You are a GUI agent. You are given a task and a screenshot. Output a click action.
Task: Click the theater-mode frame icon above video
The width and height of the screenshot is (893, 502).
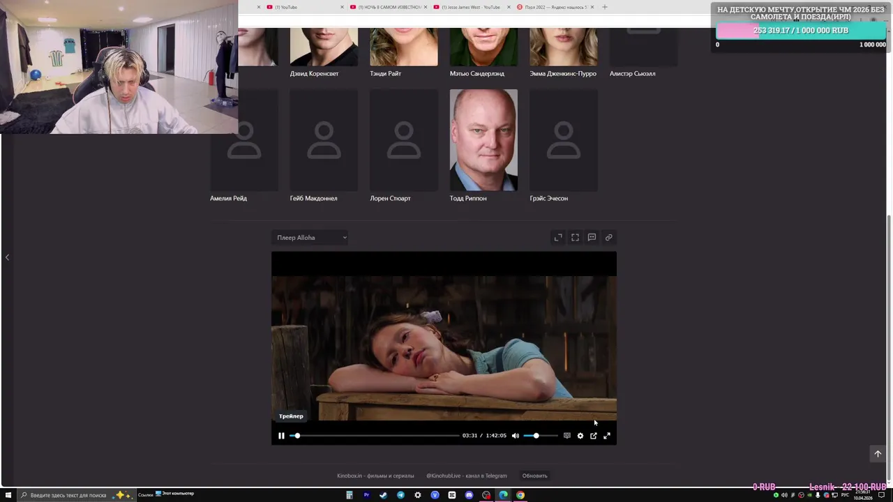(575, 238)
